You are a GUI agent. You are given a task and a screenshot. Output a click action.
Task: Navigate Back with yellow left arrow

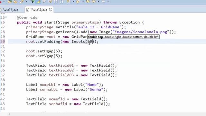(94, 1)
